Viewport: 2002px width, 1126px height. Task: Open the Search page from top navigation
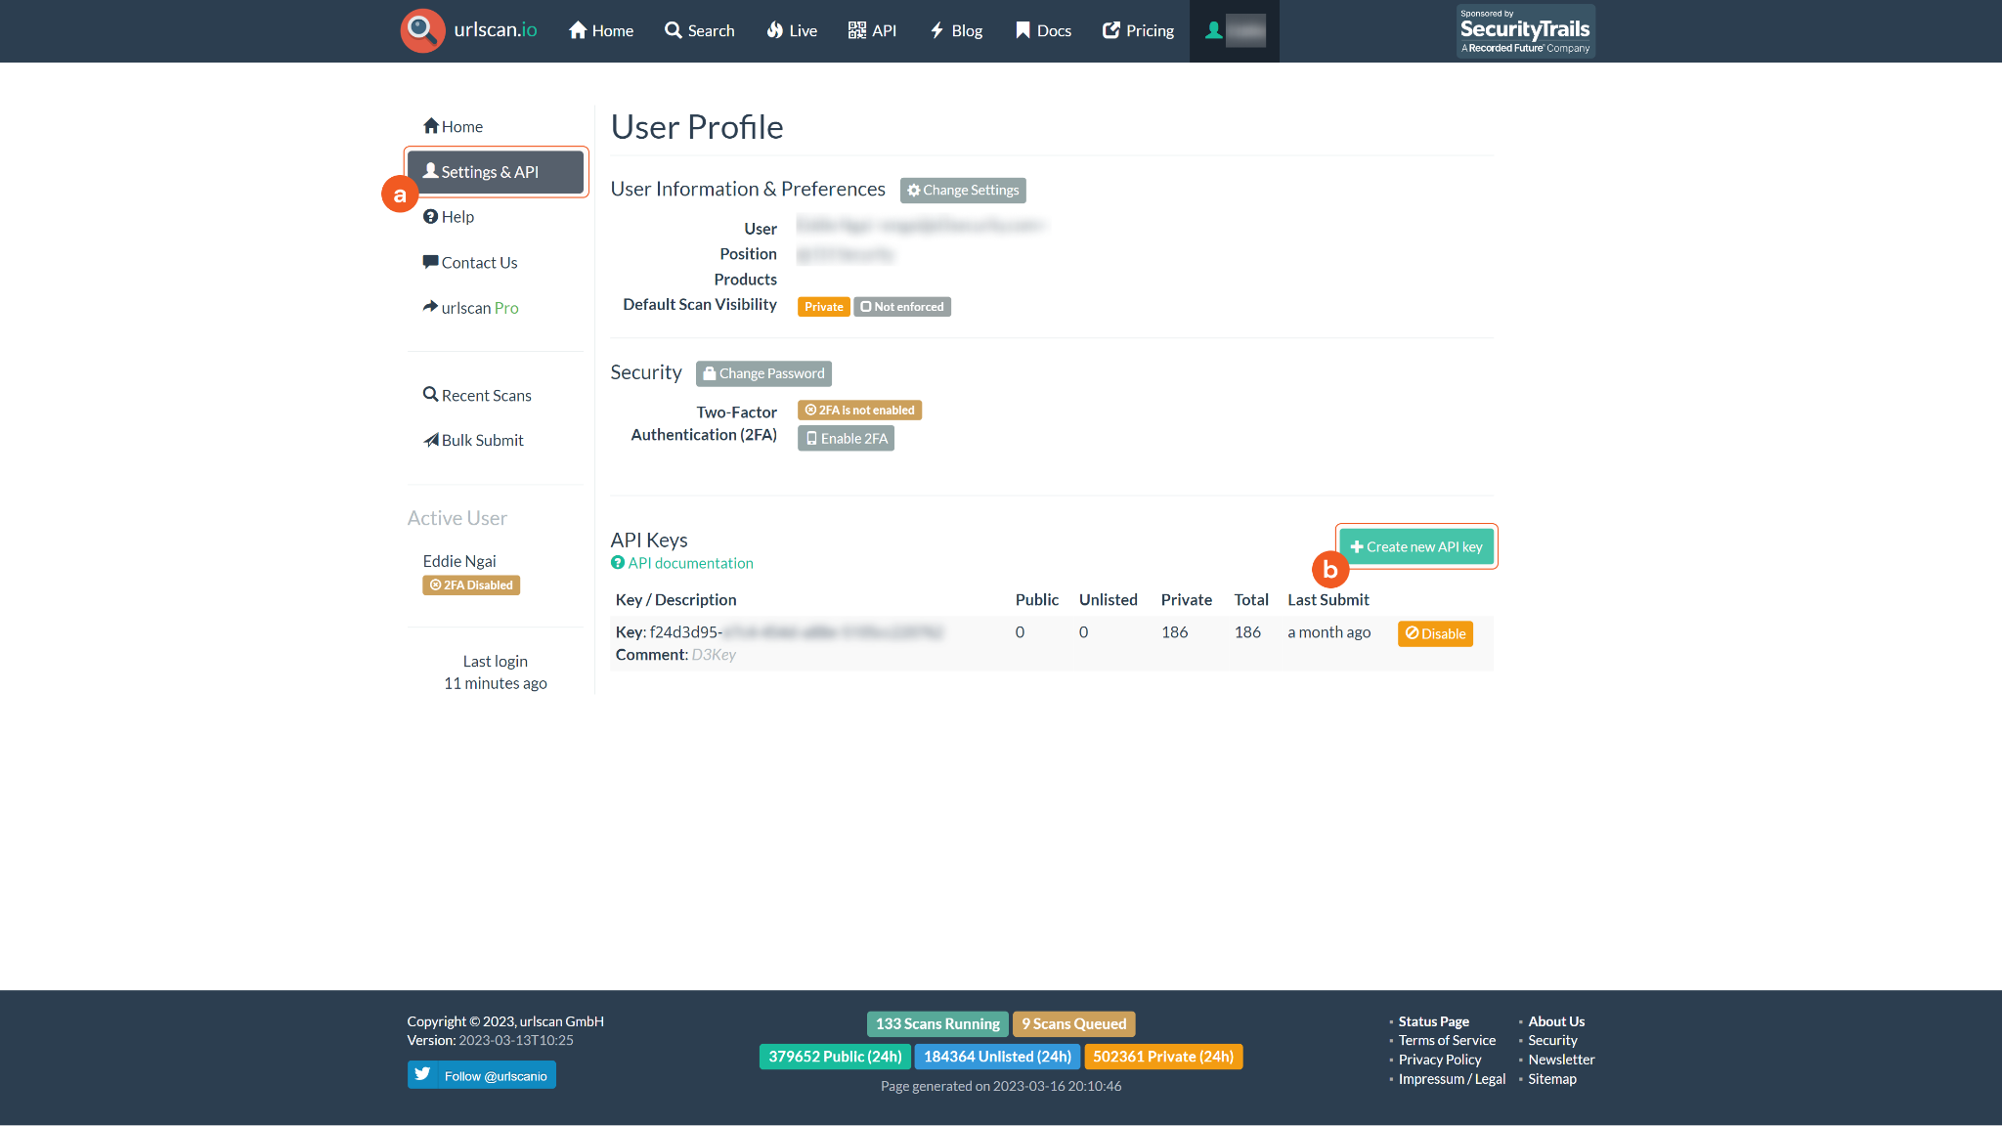pos(700,30)
